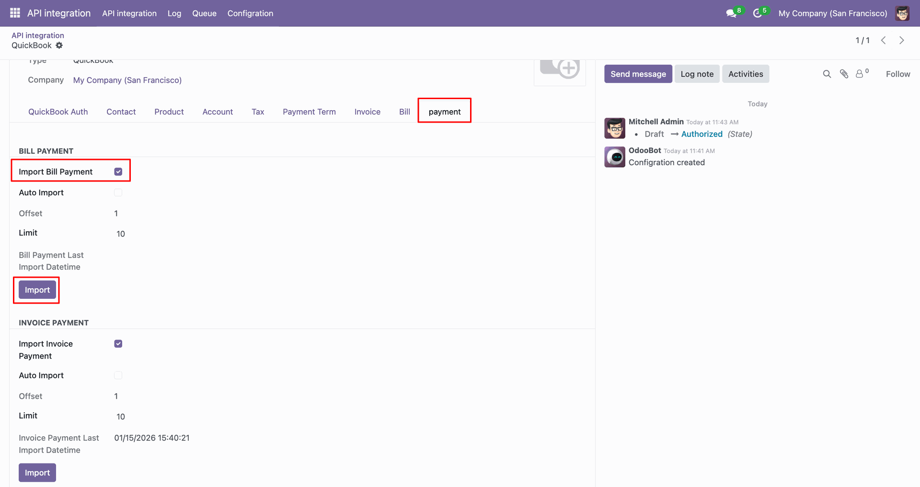The width and height of the screenshot is (920, 487).
Task: Switch to the Invoice tab
Action: [368, 112]
